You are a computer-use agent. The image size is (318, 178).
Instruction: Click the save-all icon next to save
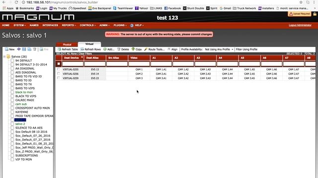click(x=29, y=49)
